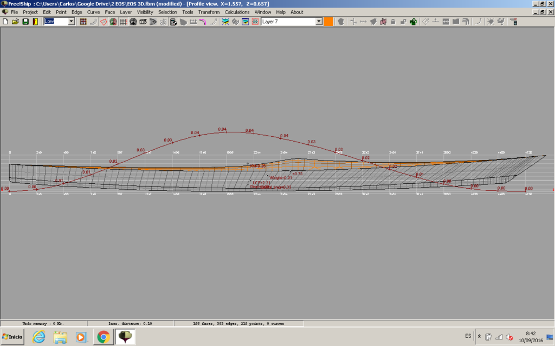Click the New file icon

coord(5,22)
